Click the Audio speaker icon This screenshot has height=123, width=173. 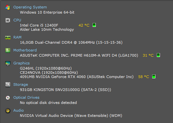pos(8,111)
